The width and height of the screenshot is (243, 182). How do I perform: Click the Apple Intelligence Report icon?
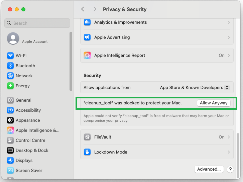(87, 56)
